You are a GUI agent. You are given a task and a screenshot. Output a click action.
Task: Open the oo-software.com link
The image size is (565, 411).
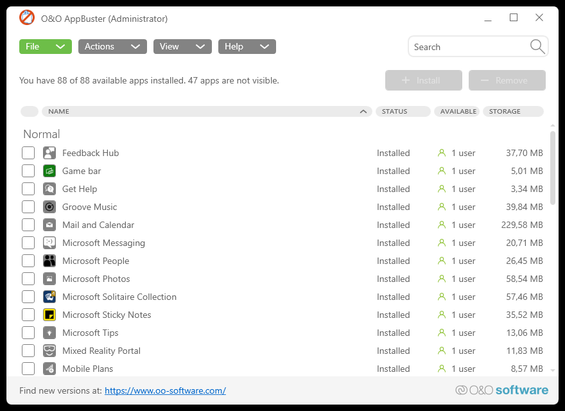click(x=165, y=390)
